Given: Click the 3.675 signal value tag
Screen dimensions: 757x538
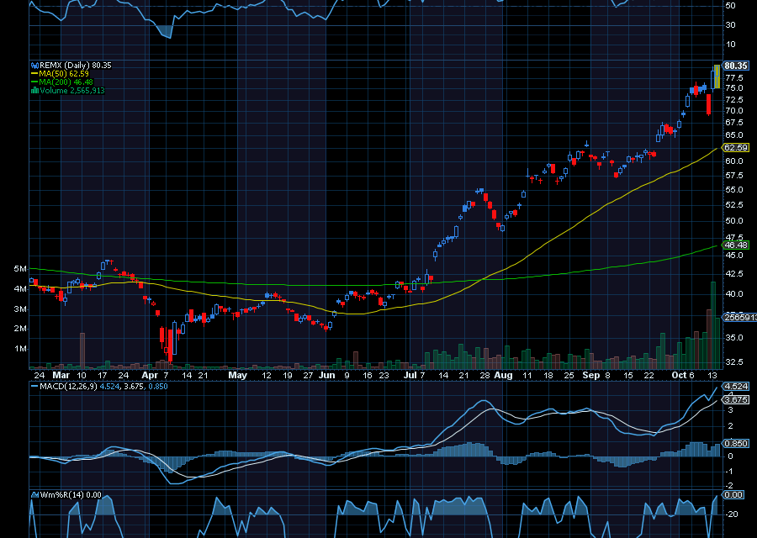Looking at the screenshot, I should [x=736, y=400].
